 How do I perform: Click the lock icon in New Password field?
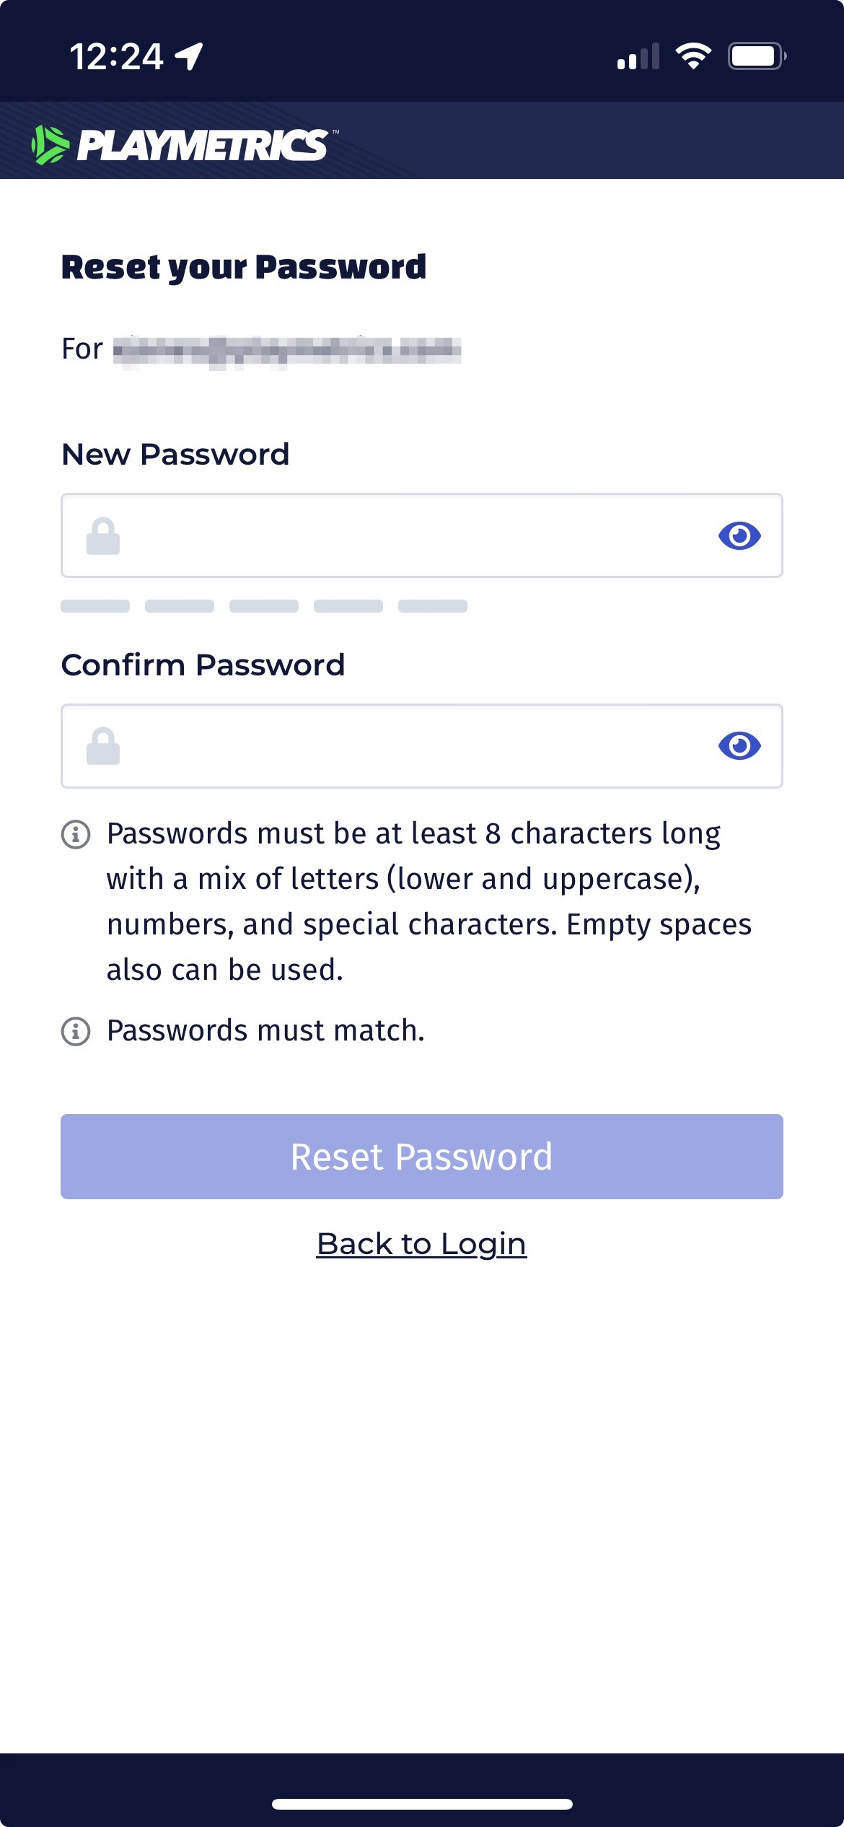coord(103,536)
